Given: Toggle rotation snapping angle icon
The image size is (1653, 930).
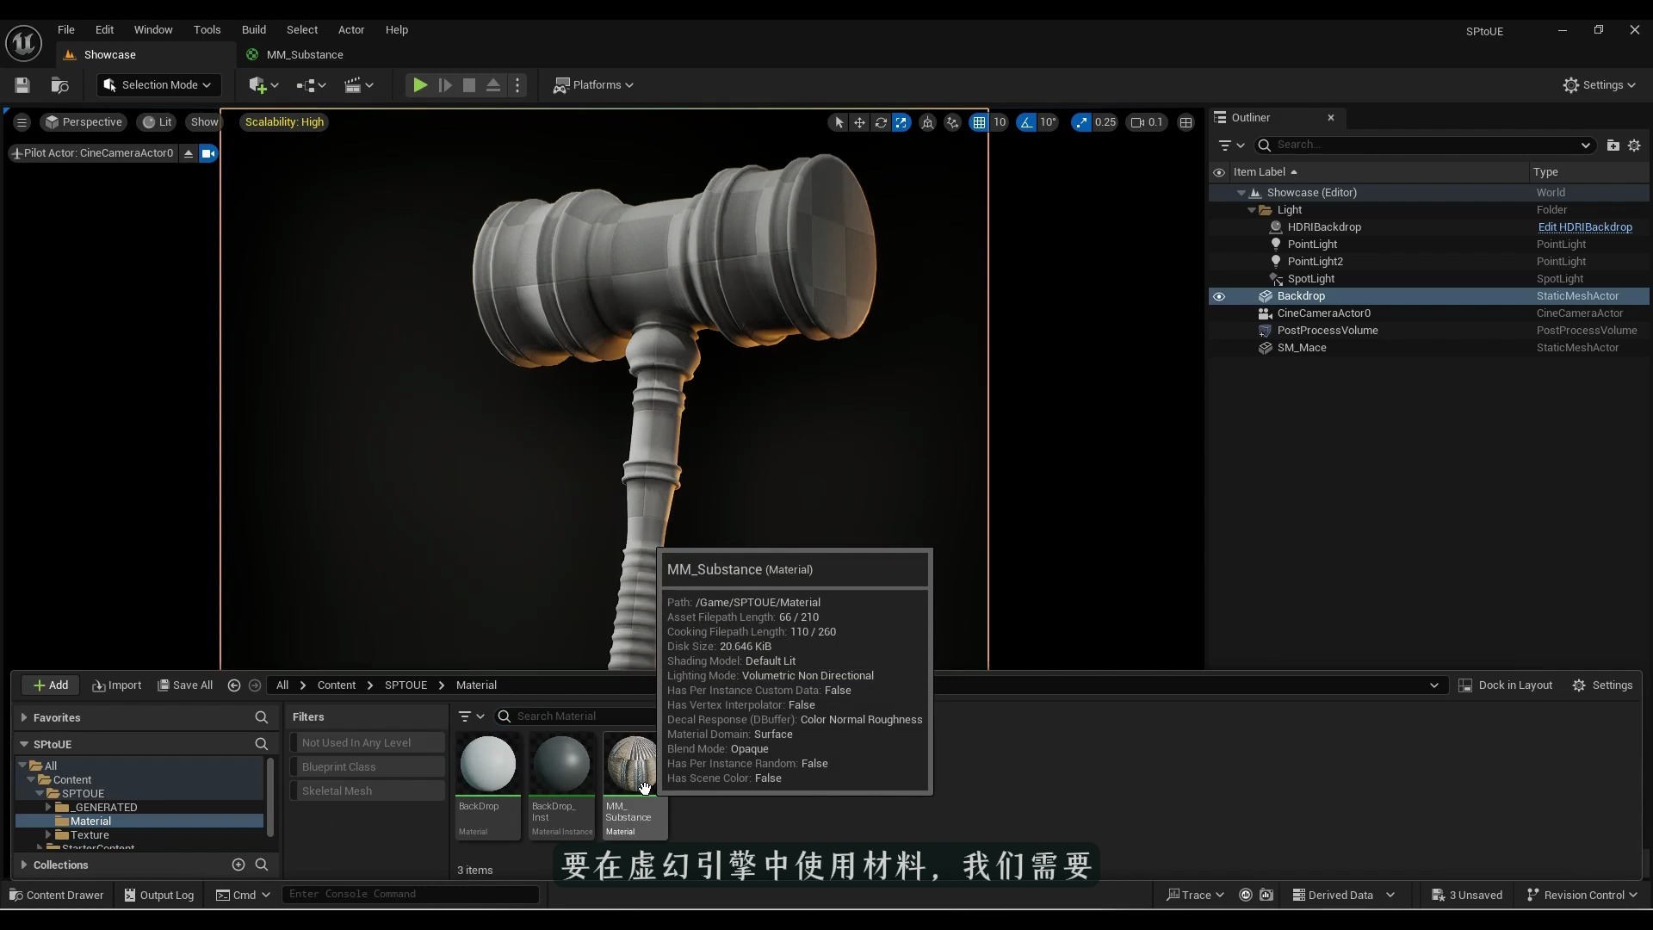Looking at the screenshot, I should click(1026, 122).
